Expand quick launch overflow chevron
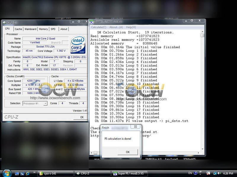Screen dimensions: 237x177 (34, 173)
